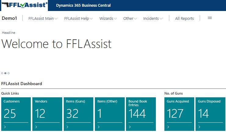The height and width of the screenshot is (133, 226).
Task: Select the third headline carousel dot
Action: pos(9,73)
